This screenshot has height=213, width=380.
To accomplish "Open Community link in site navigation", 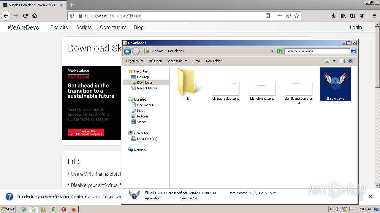I will tap(113, 27).
